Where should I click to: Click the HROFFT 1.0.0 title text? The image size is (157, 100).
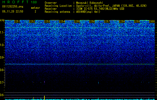coord(19,2)
